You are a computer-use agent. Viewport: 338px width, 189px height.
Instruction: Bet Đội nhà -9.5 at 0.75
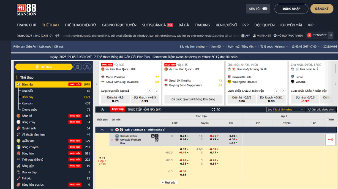115,99
